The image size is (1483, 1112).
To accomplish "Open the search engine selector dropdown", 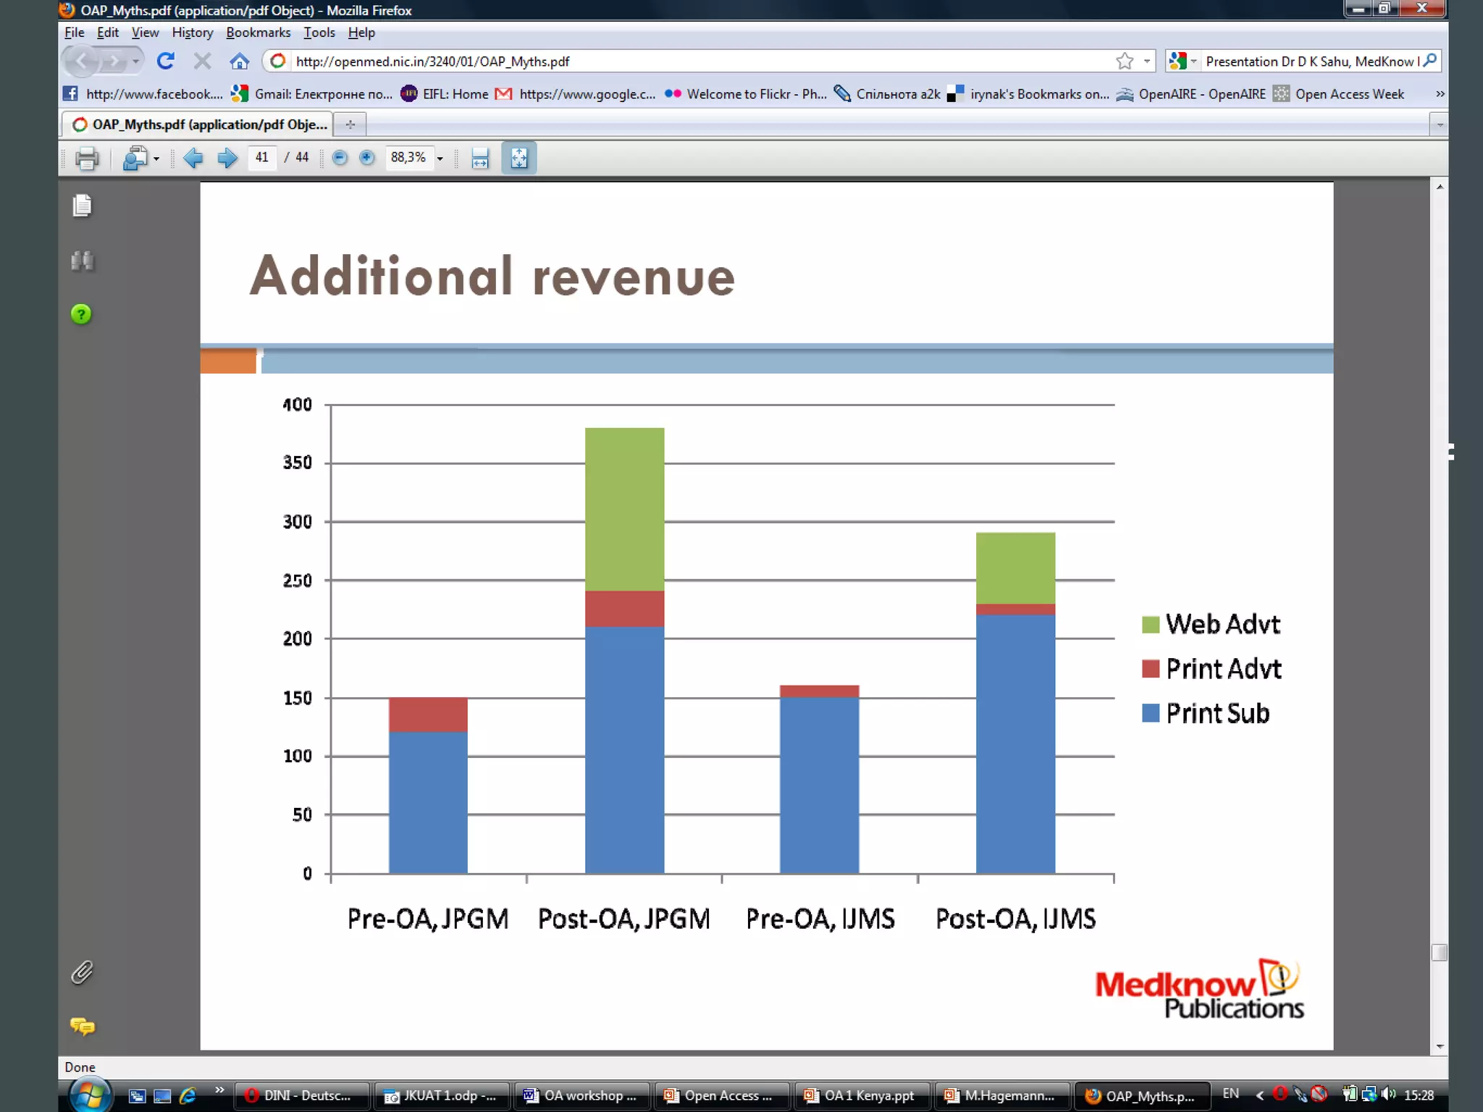I will coord(1182,62).
